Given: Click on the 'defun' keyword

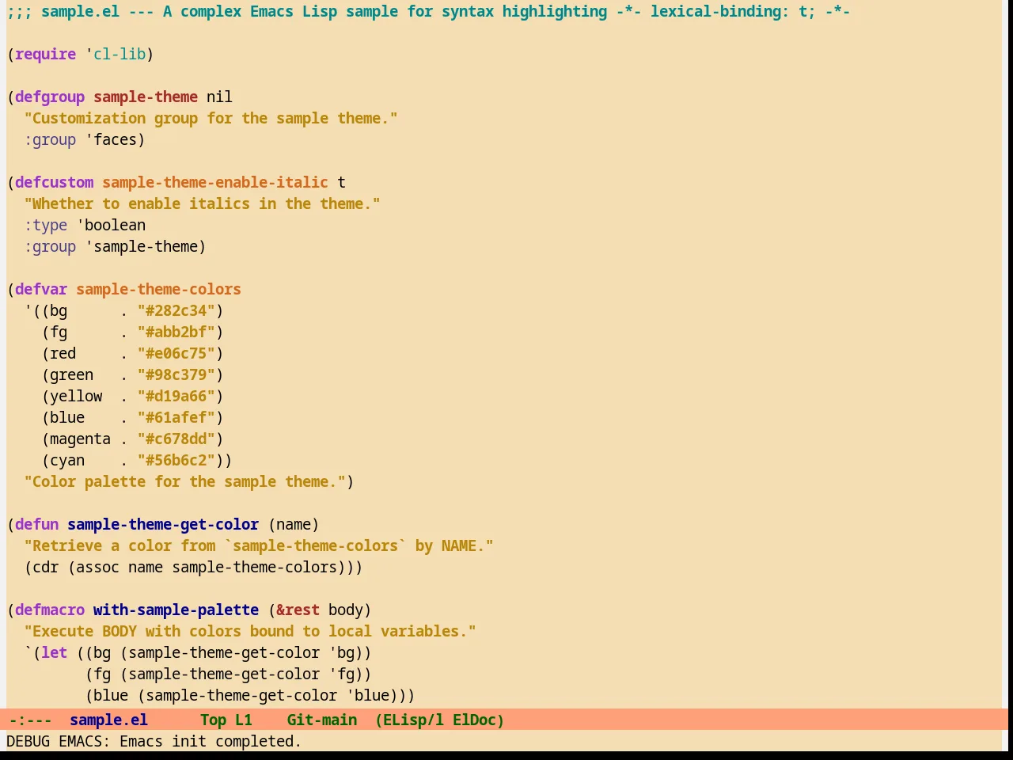Looking at the screenshot, I should 36,524.
